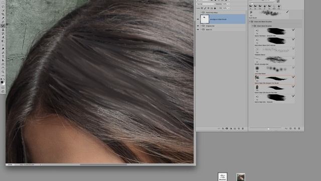The image size is (321, 181).
Task: Select the Zoom tool
Action: coord(3,72)
